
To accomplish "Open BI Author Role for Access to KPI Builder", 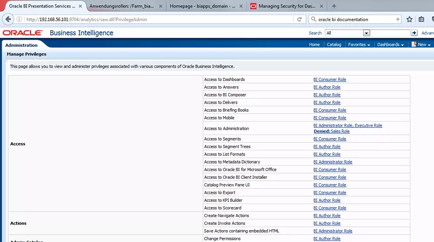I will (x=327, y=200).
